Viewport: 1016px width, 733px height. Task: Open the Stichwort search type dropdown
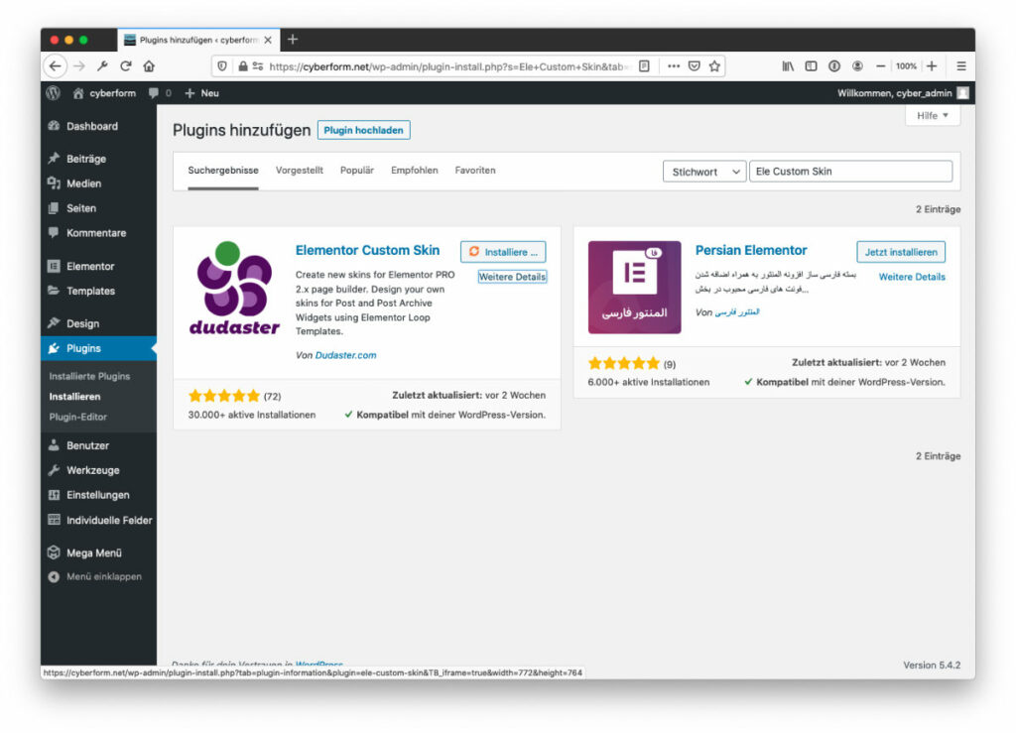(x=704, y=172)
